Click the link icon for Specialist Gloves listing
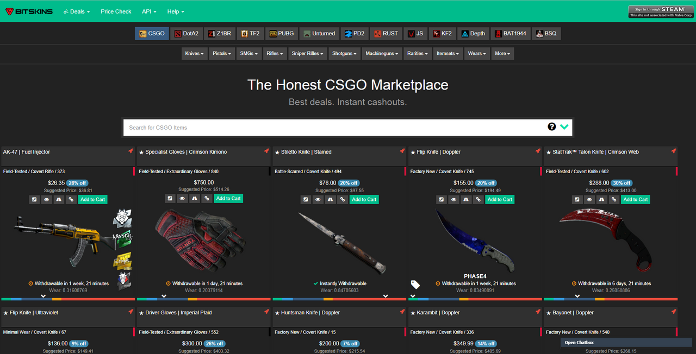Viewport: 696px width, 354px height. tap(206, 199)
